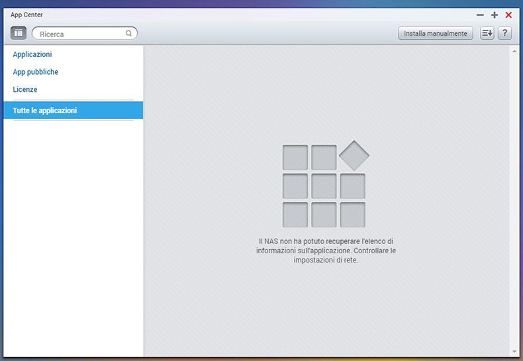Click the NAS error message text
This screenshot has width=523, height=361.
pyautogui.click(x=326, y=251)
